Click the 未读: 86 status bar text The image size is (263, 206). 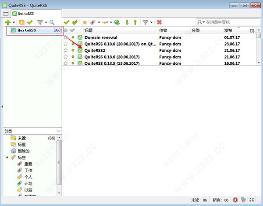point(199,200)
